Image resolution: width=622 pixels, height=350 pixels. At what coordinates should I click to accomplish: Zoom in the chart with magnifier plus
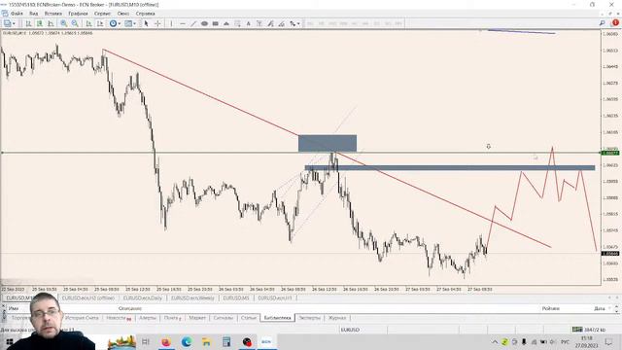coord(64,23)
